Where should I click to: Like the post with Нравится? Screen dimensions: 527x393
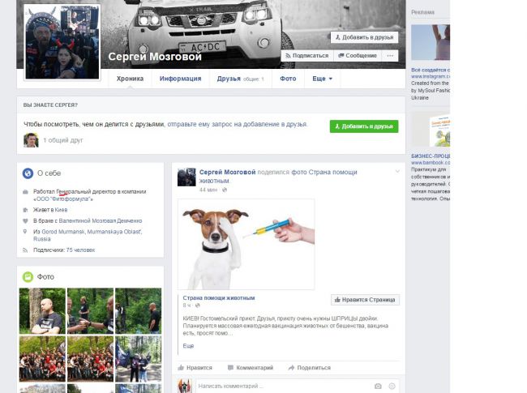coord(195,367)
